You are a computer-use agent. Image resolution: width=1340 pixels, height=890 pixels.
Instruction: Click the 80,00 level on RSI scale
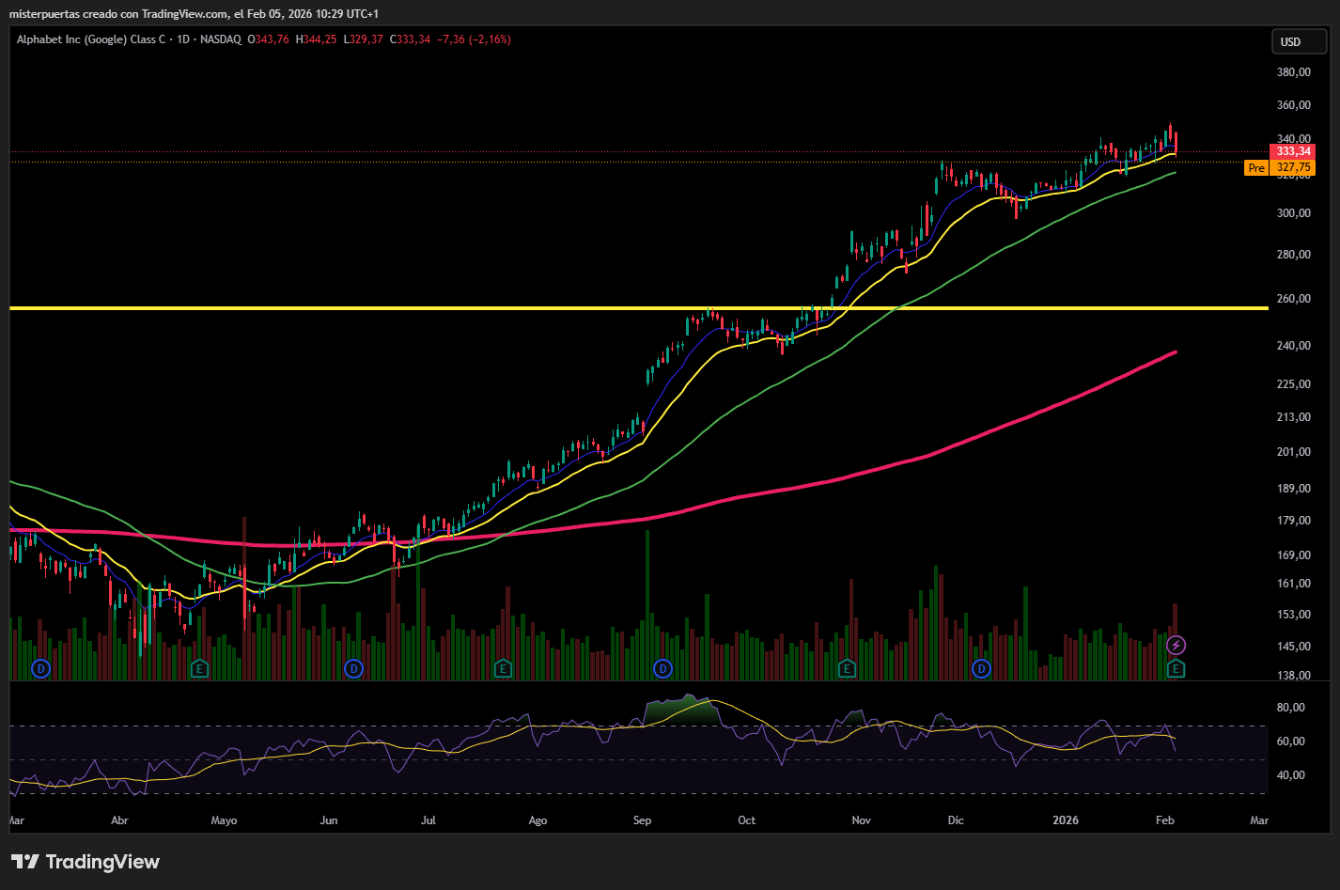(1291, 708)
